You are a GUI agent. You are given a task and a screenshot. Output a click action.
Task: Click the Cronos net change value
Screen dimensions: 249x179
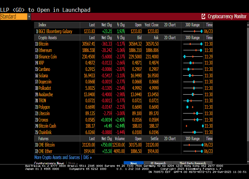[x=106, y=120]
